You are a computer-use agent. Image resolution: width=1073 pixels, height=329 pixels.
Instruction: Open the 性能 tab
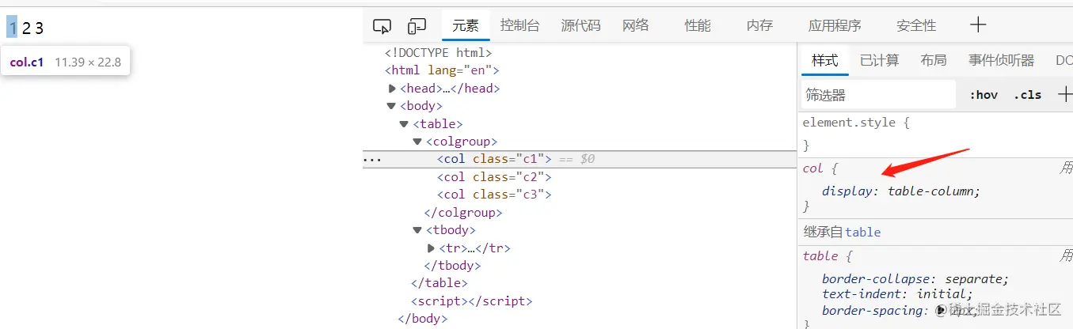click(x=698, y=25)
